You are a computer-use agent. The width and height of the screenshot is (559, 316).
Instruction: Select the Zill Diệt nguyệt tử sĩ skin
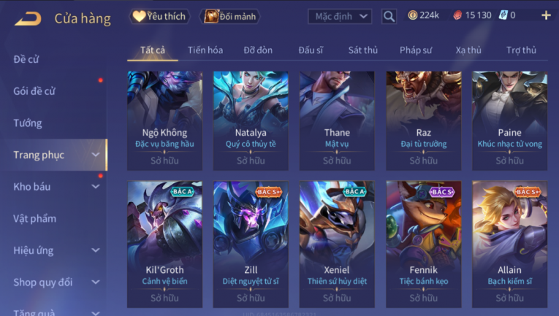251,244
